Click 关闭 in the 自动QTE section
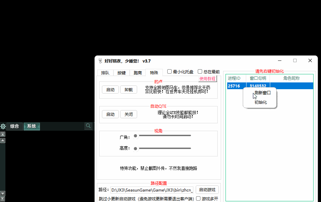 click(x=128, y=114)
